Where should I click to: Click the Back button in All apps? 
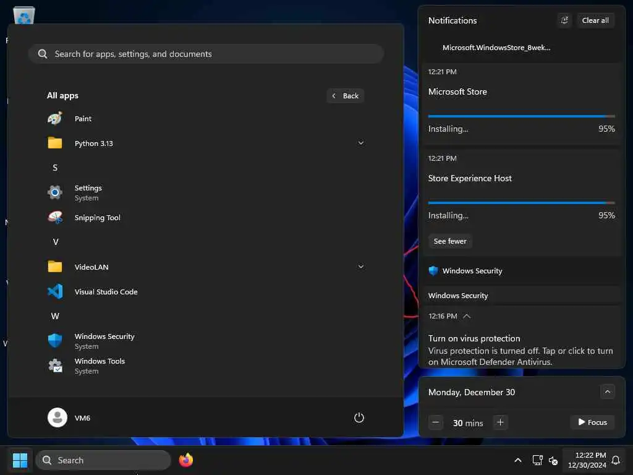pyautogui.click(x=346, y=96)
